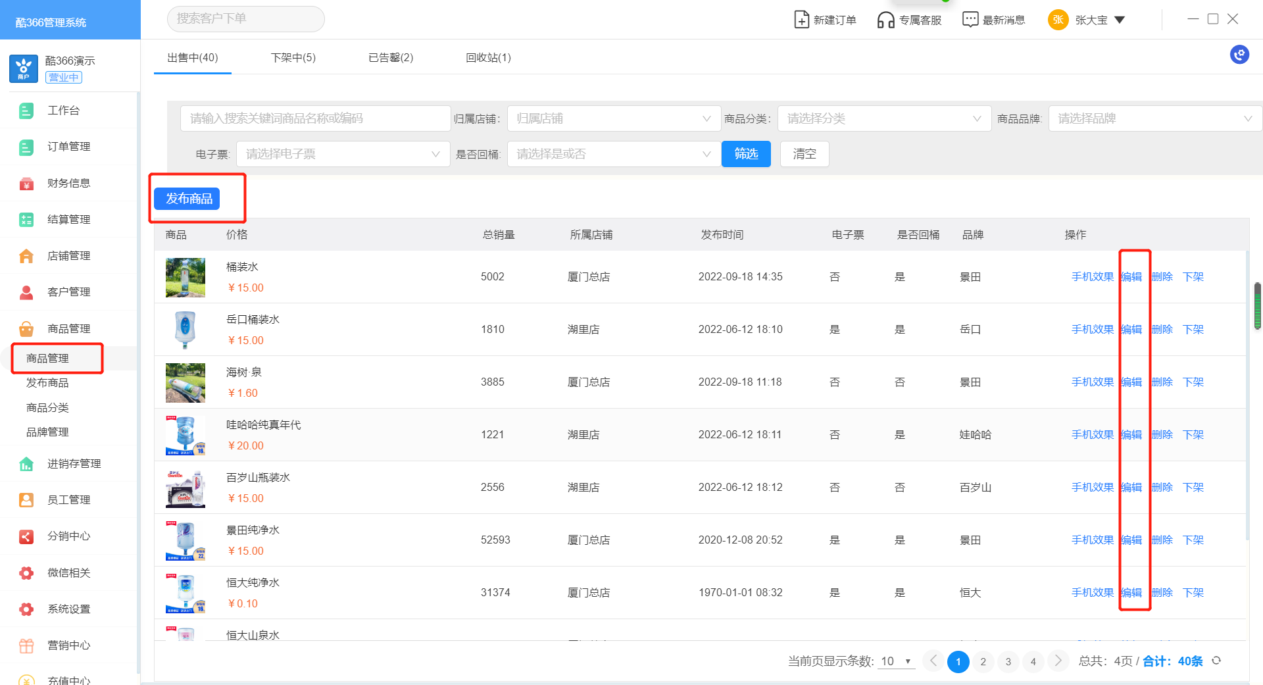Switch to the 下架中(5) tab
Viewport: 1263px width, 685px height.
(293, 58)
